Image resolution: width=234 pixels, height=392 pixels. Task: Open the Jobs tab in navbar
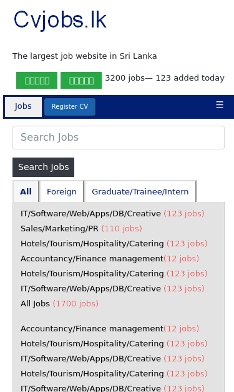[x=23, y=106]
